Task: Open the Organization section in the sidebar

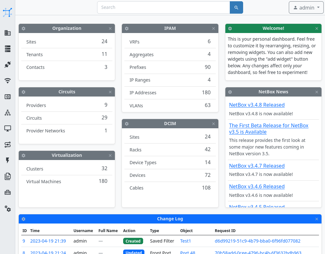Action: click(7, 33)
